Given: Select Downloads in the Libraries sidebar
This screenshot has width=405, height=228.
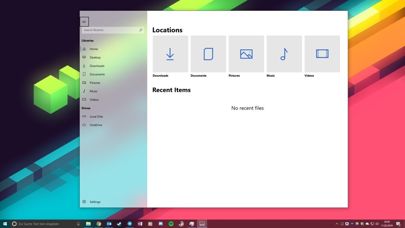Looking at the screenshot, I should (x=97, y=66).
